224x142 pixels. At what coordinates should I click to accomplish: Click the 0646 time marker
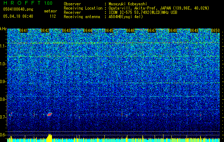[130, 31]
